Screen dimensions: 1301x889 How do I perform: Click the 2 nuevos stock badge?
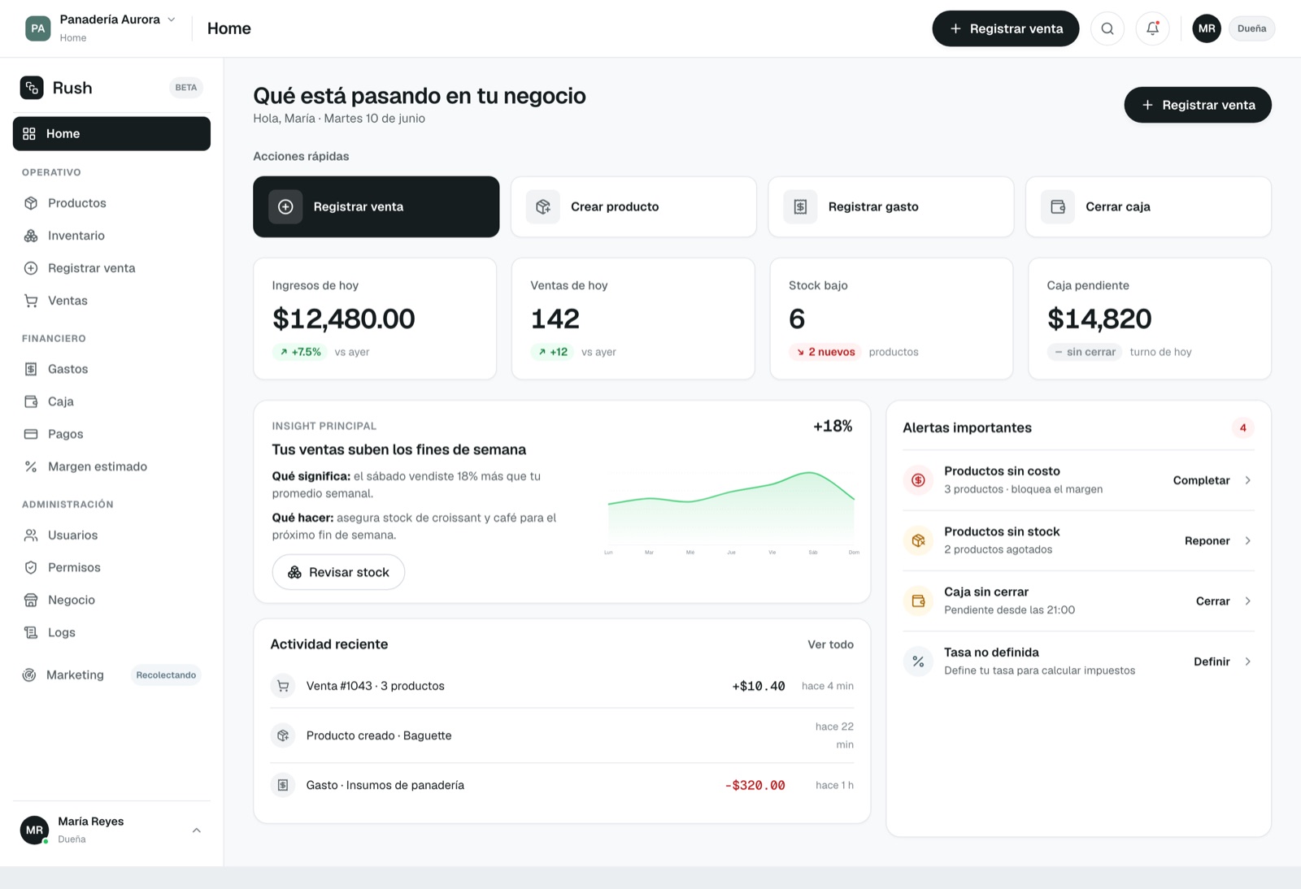point(825,352)
